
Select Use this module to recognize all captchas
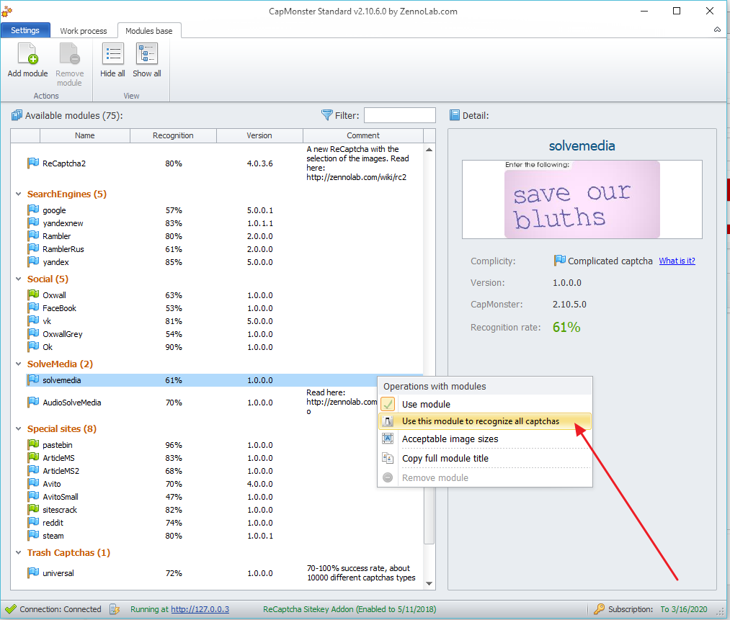point(480,421)
